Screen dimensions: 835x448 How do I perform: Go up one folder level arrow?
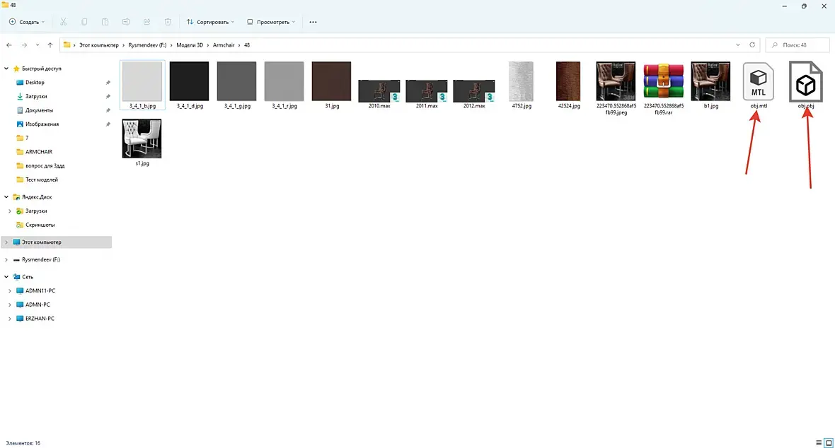tap(50, 45)
